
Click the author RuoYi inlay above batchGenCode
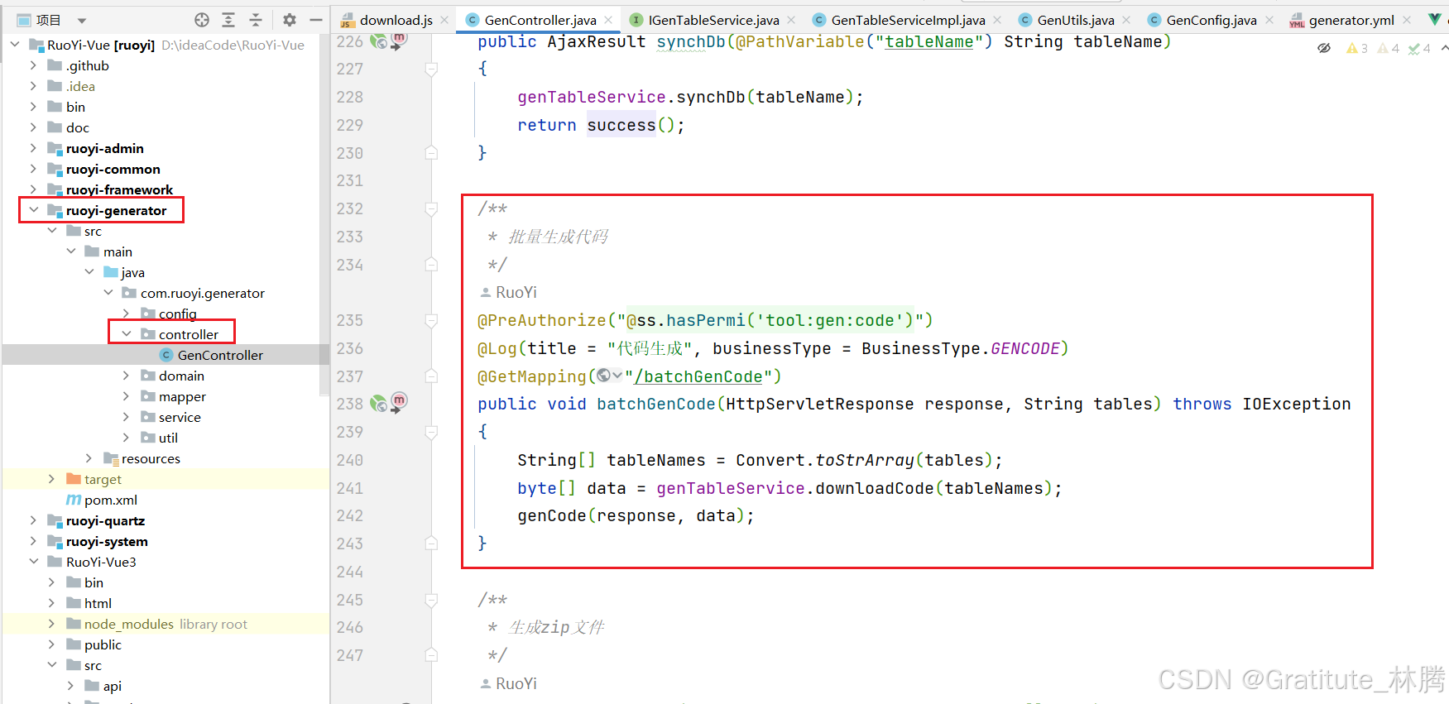click(x=508, y=292)
